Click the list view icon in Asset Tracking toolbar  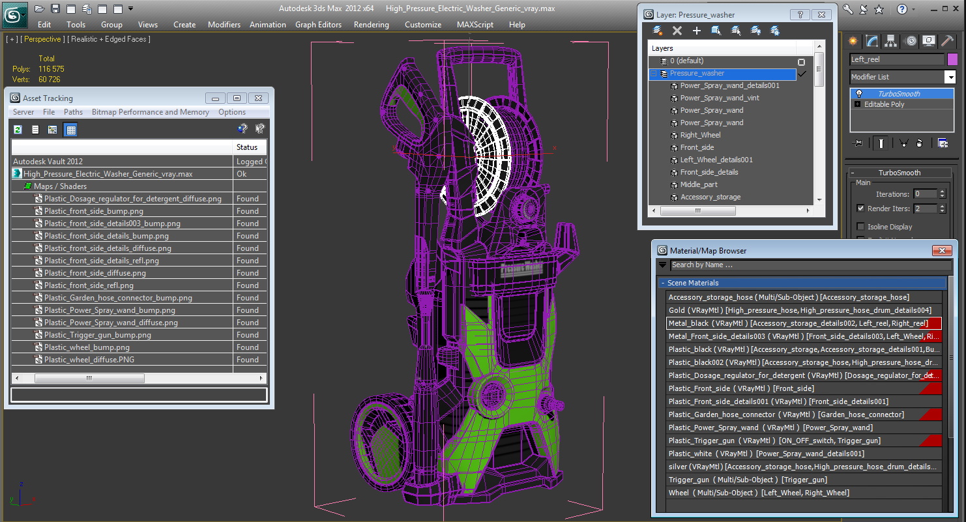click(35, 130)
